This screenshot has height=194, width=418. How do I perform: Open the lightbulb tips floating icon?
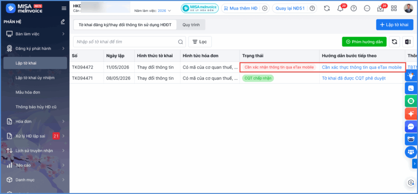click(x=411, y=75)
